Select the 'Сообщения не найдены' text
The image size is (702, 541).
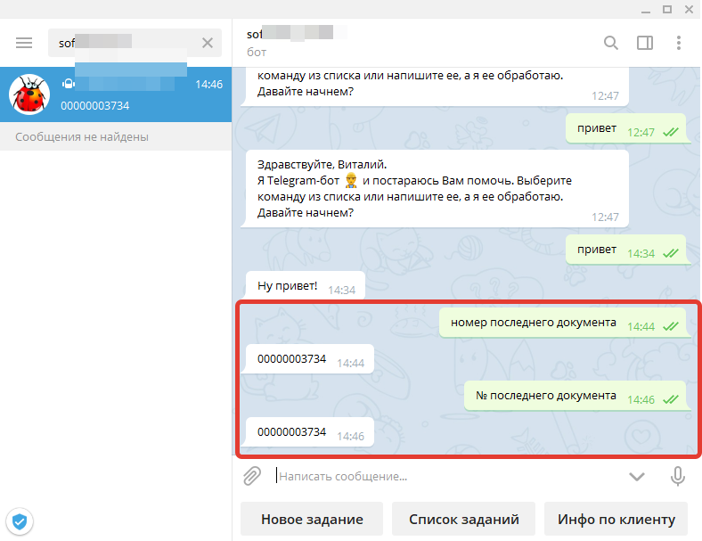[82, 137]
